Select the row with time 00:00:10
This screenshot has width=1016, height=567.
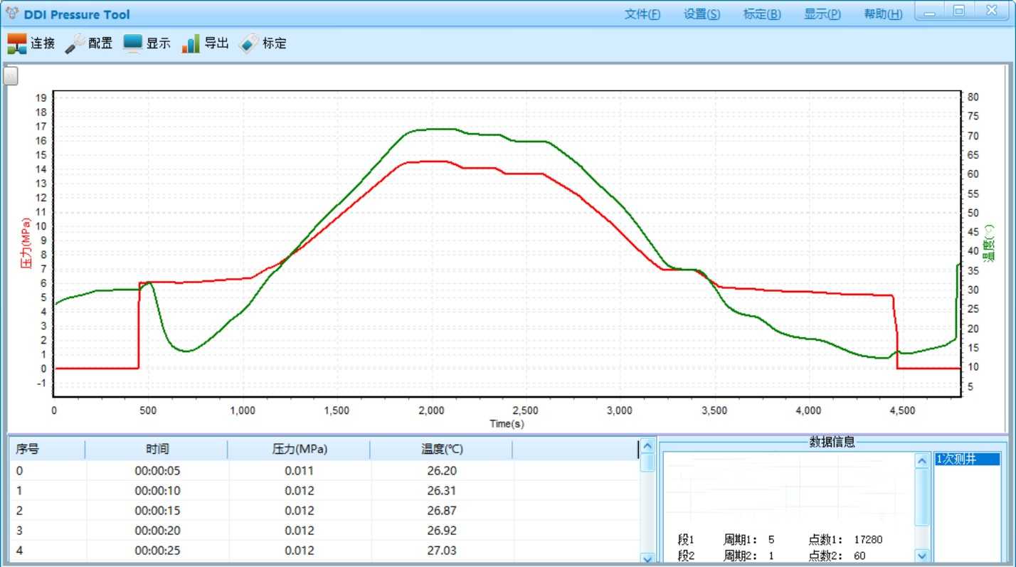click(x=324, y=491)
